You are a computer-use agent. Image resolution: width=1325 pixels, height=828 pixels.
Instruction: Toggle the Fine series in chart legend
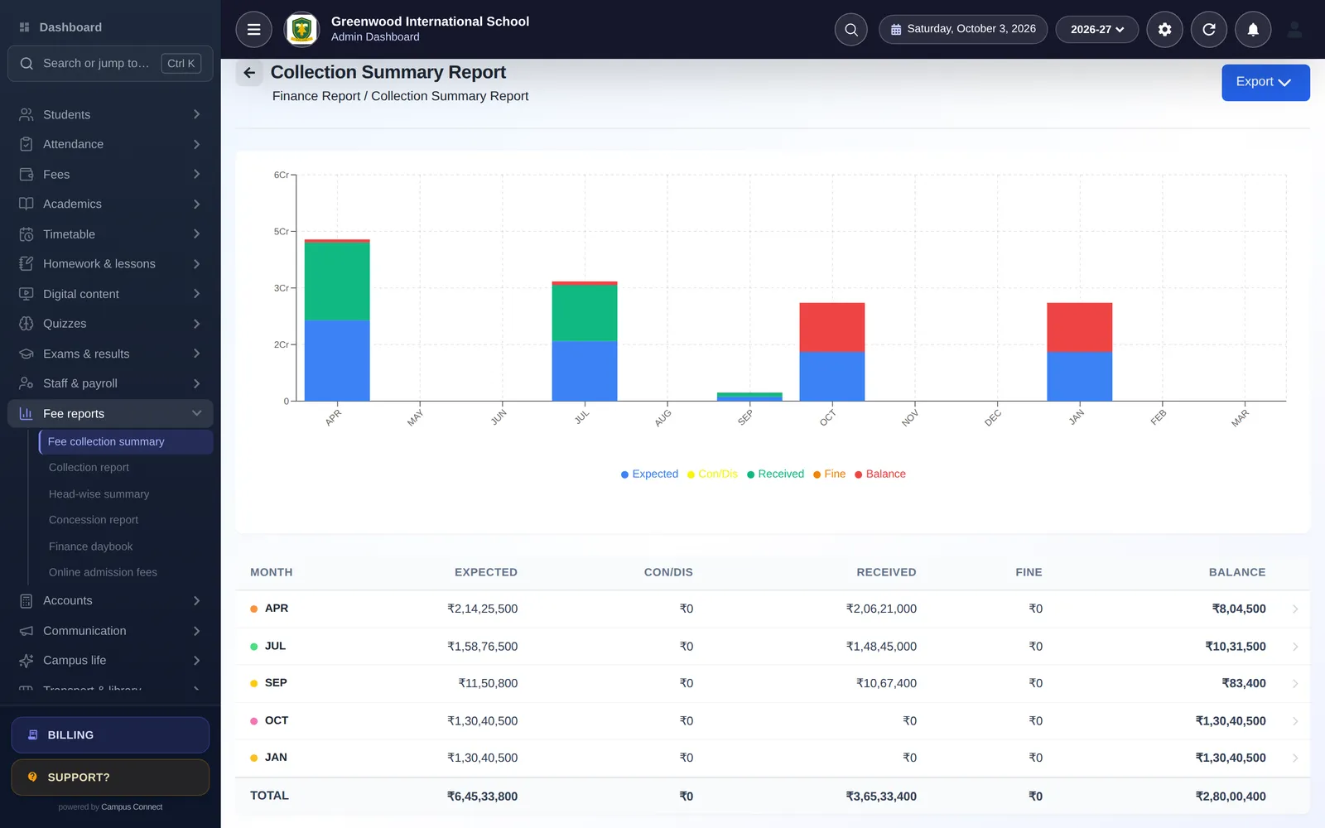(x=829, y=474)
